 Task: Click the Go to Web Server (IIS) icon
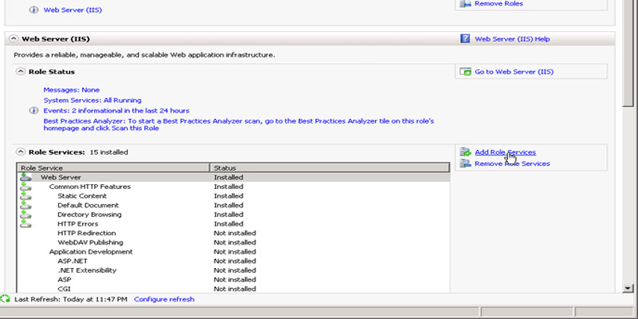466,72
